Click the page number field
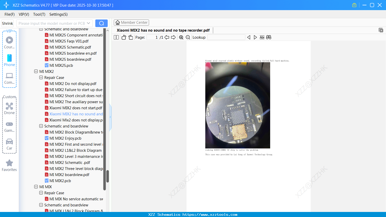 click(x=153, y=37)
